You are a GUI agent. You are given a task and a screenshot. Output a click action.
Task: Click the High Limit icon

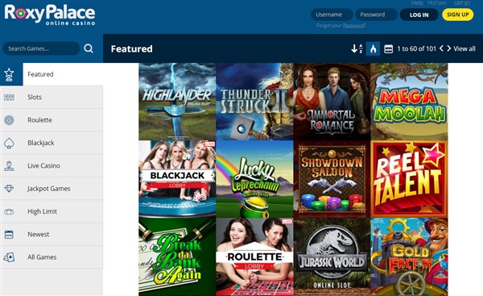(9, 211)
